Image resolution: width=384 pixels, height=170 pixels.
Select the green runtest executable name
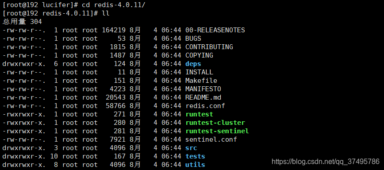tap(199, 114)
